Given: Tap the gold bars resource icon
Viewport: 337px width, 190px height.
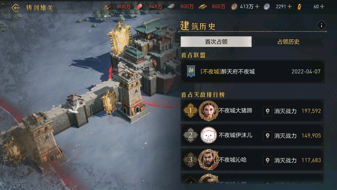Looking at the screenshot, I should [203, 7].
